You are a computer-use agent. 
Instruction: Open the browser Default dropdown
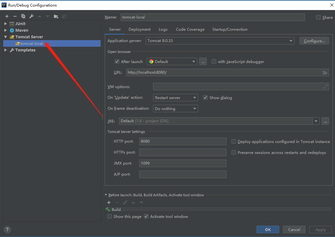coord(172,62)
